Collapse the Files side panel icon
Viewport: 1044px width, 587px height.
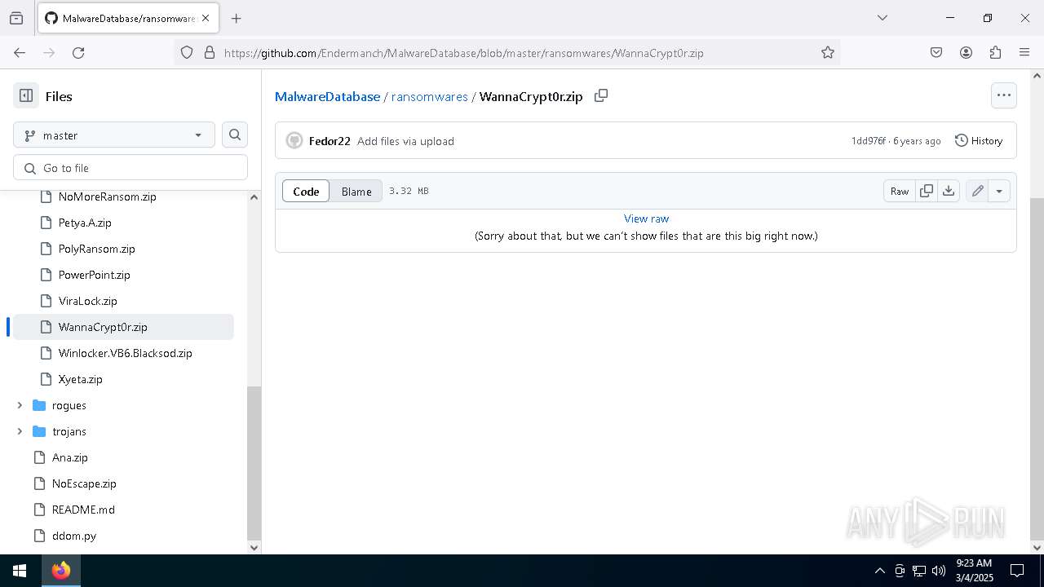point(26,96)
